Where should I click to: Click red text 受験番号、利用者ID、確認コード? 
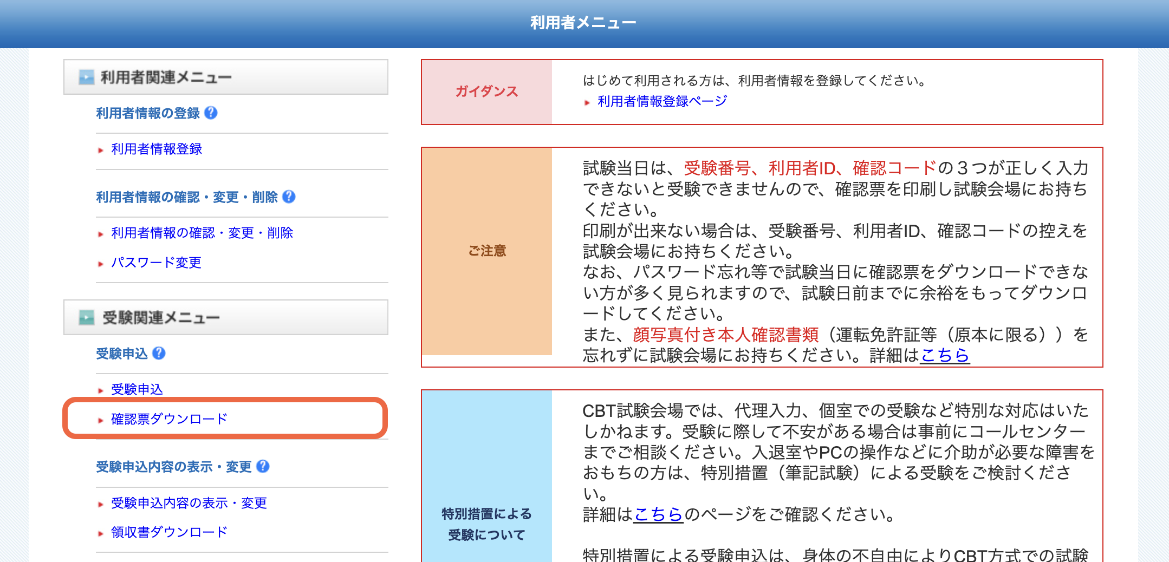click(810, 168)
